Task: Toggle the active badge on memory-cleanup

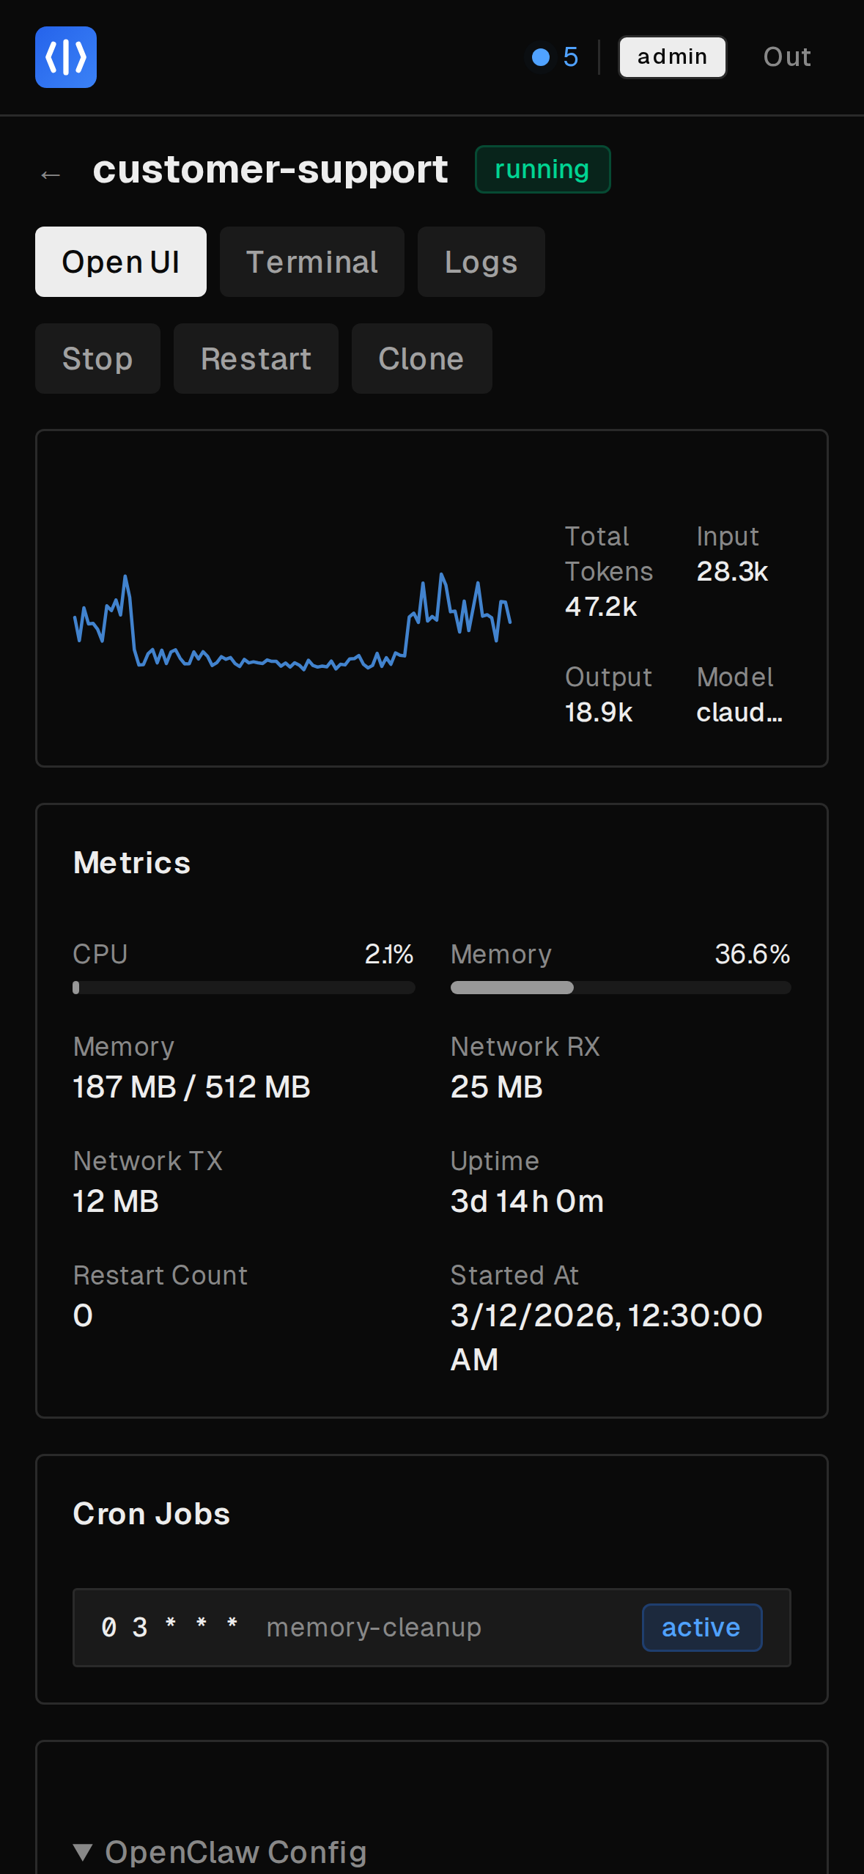Action: [x=701, y=1628]
